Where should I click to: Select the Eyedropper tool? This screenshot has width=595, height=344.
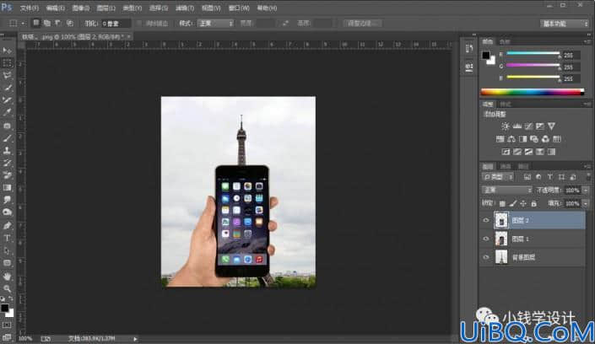pyautogui.click(x=7, y=113)
